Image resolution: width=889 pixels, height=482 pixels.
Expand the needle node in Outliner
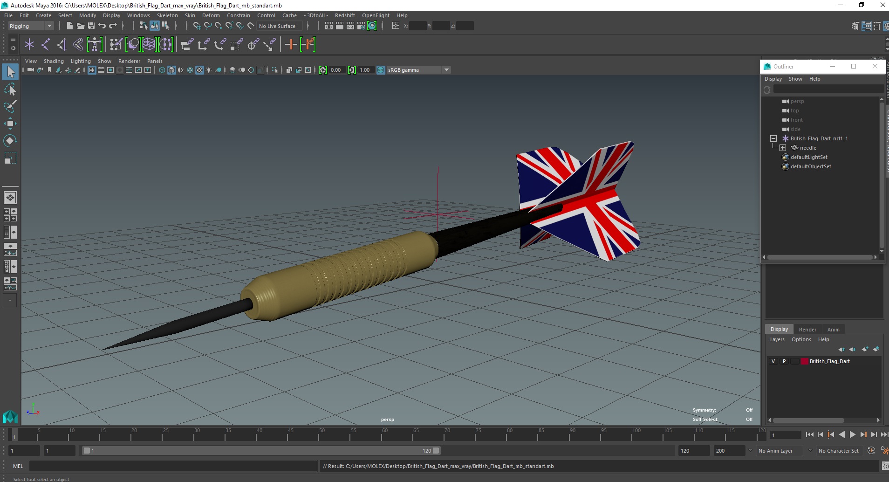[783, 148]
